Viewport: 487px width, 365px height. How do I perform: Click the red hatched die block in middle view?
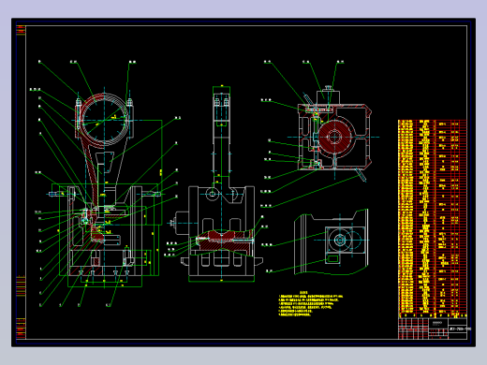tap(222, 240)
